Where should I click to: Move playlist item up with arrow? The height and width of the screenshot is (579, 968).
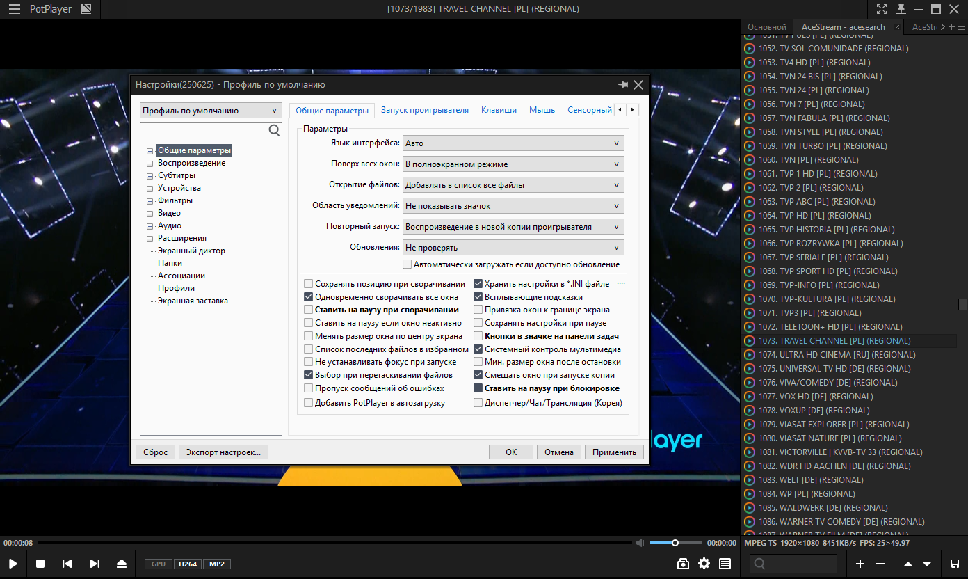click(908, 564)
